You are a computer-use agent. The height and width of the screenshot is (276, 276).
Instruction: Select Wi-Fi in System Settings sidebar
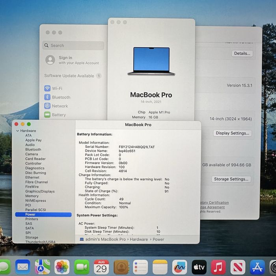(x=57, y=88)
